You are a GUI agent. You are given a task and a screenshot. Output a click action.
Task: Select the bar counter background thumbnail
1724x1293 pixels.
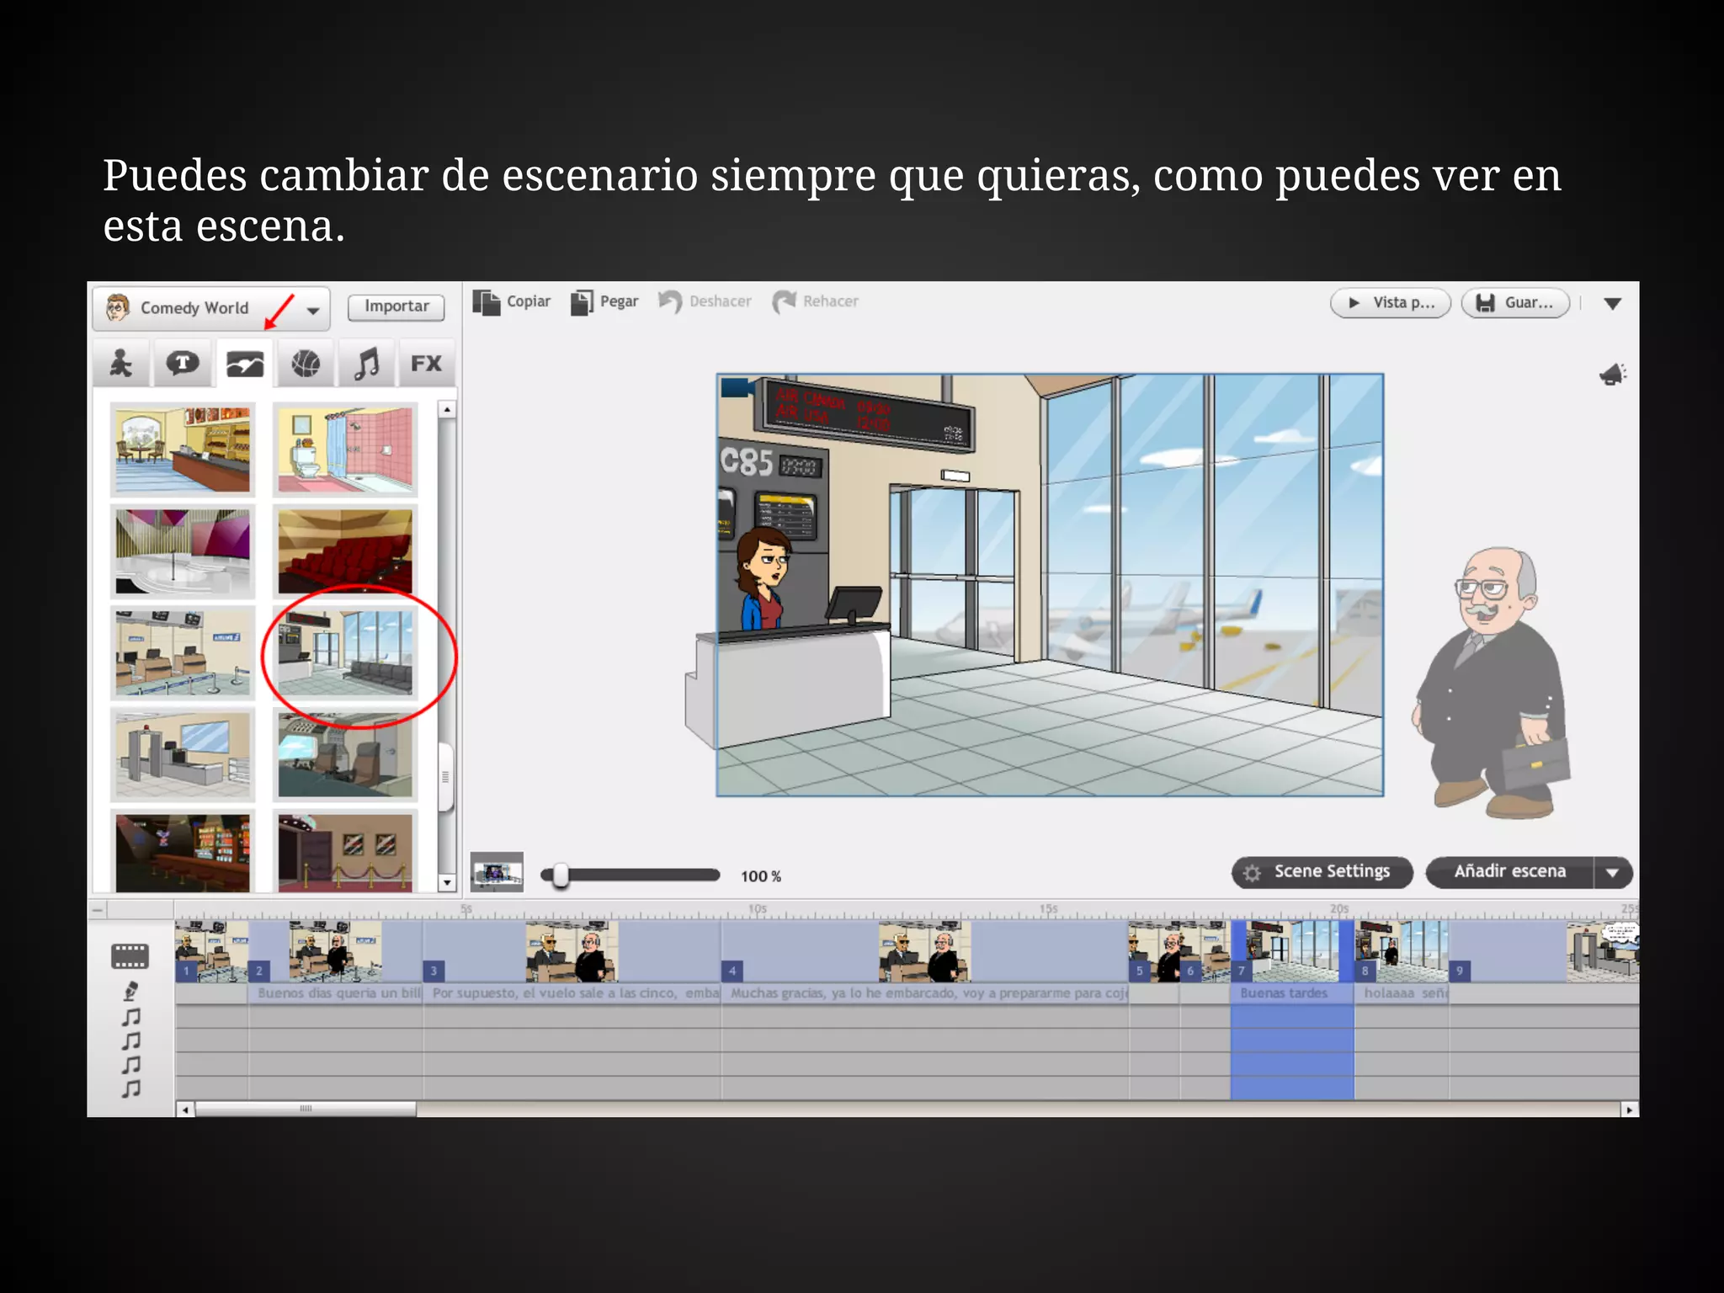pos(183,853)
